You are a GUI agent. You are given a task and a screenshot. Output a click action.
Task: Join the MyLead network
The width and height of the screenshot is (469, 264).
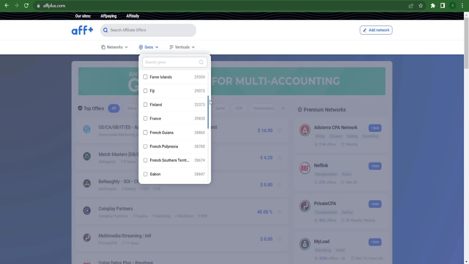pyautogui.click(x=375, y=242)
